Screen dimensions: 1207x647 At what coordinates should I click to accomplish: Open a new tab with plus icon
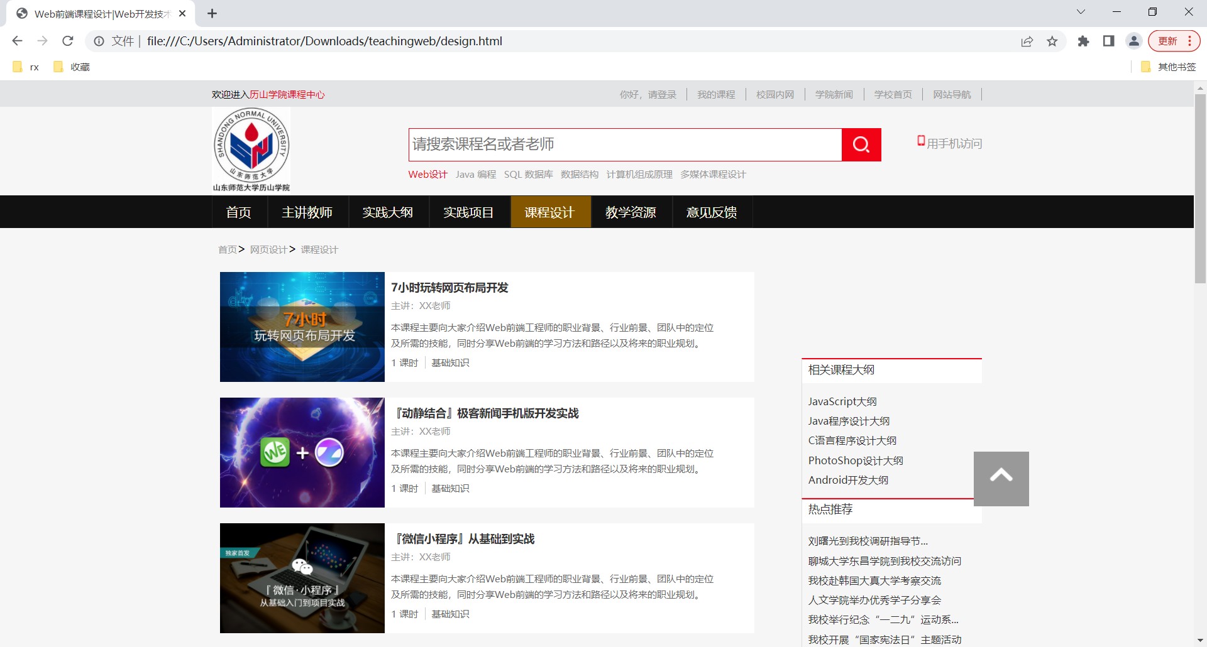[212, 13]
